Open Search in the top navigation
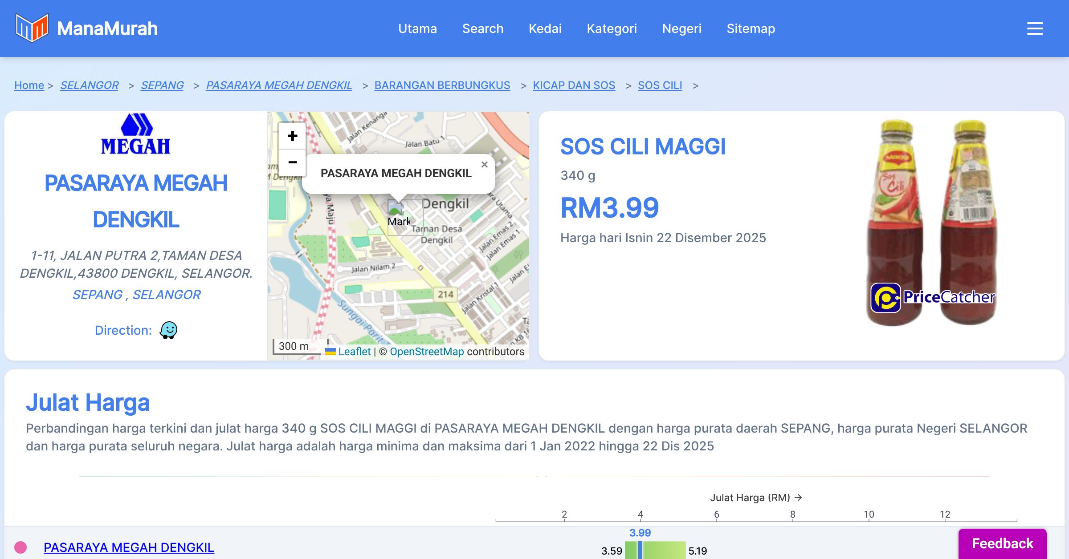Screen dimensions: 1069x559 (x=482, y=28)
